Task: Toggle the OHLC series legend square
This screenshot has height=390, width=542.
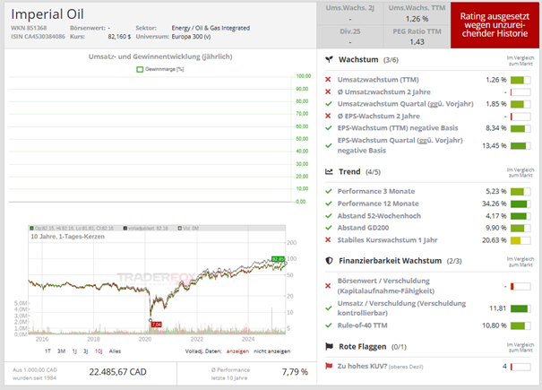Action: pos(31,229)
